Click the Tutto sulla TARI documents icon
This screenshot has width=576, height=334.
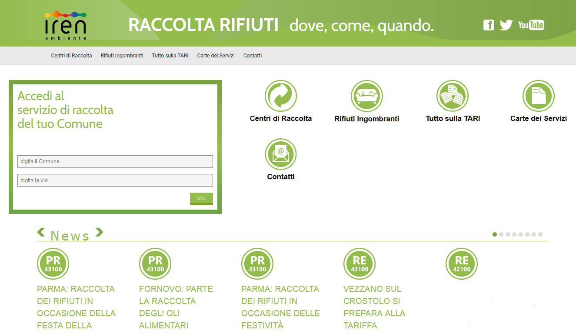pyautogui.click(x=452, y=96)
